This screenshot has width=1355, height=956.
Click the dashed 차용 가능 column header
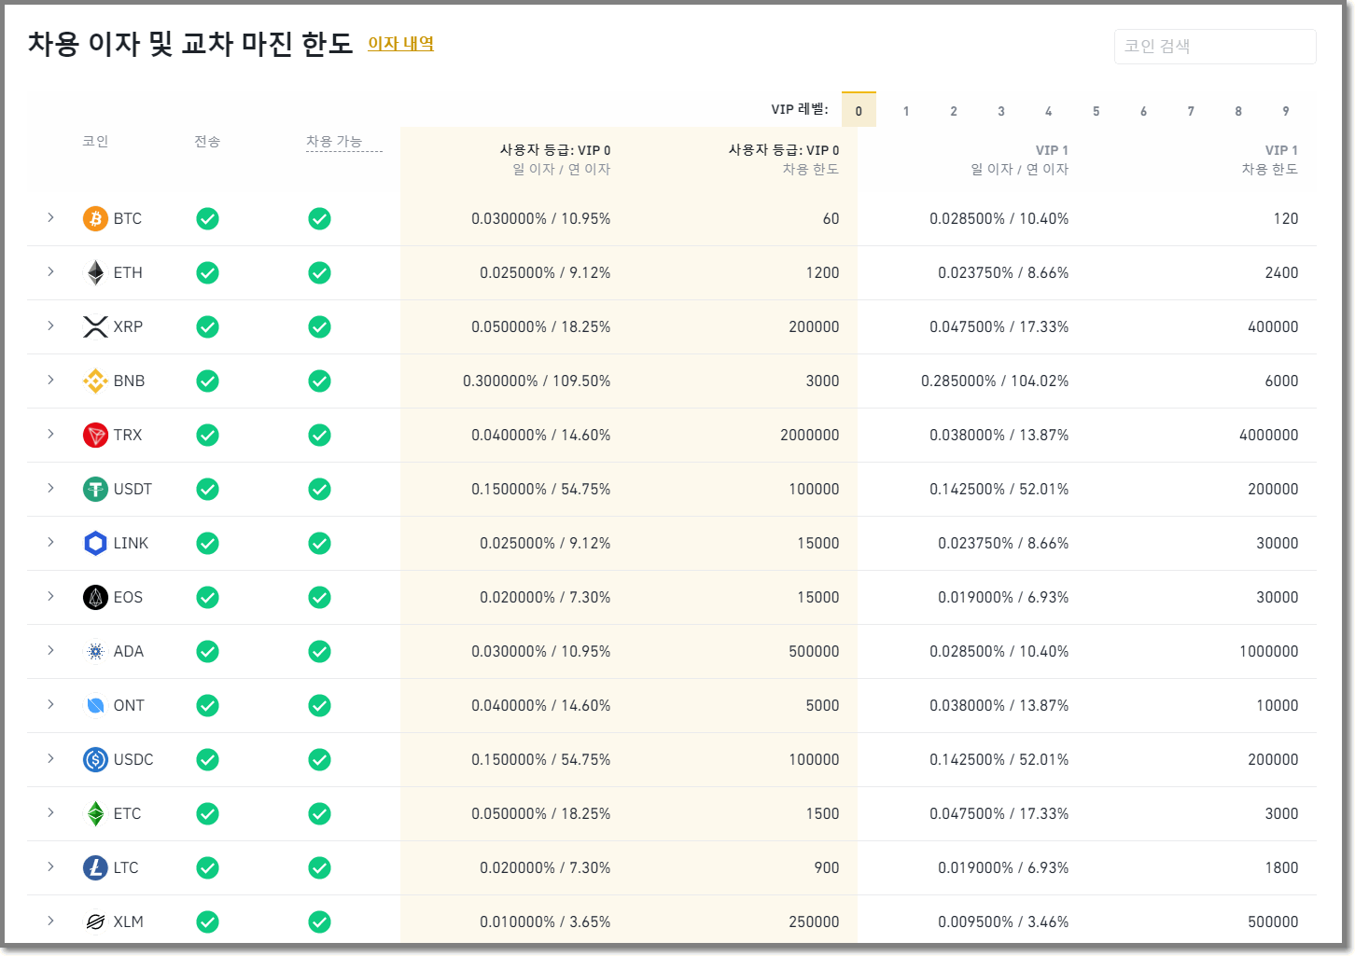(343, 140)
